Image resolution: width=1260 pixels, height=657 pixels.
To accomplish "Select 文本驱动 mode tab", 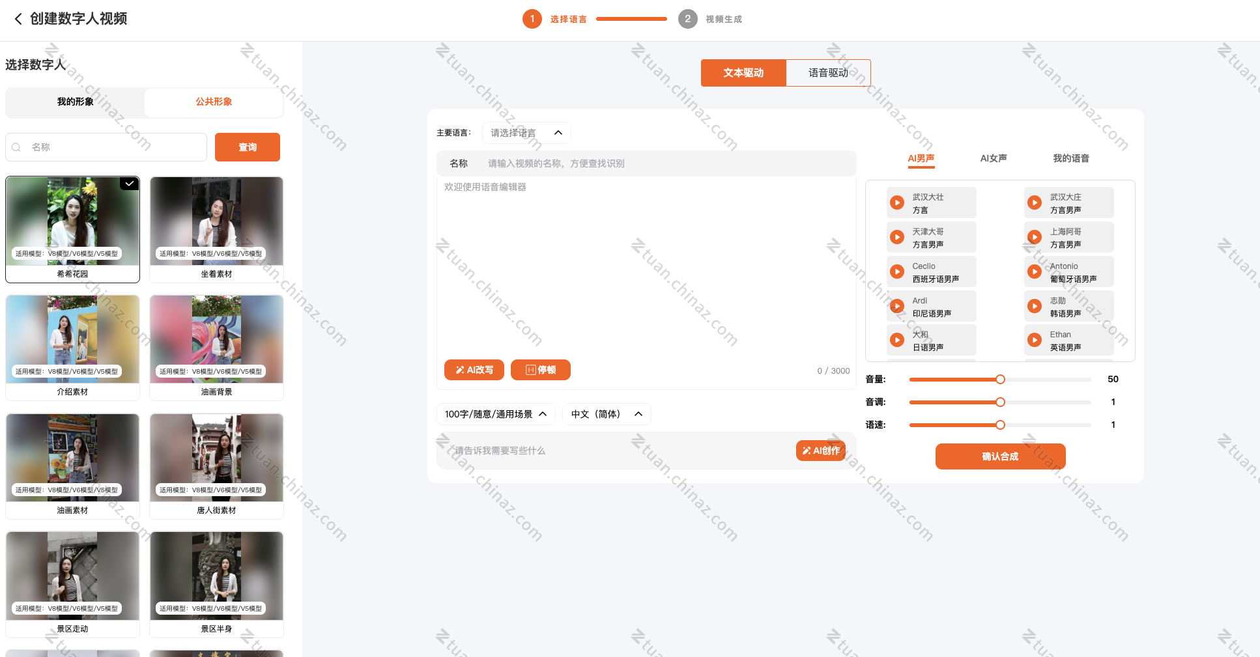I will coord(743,73).
